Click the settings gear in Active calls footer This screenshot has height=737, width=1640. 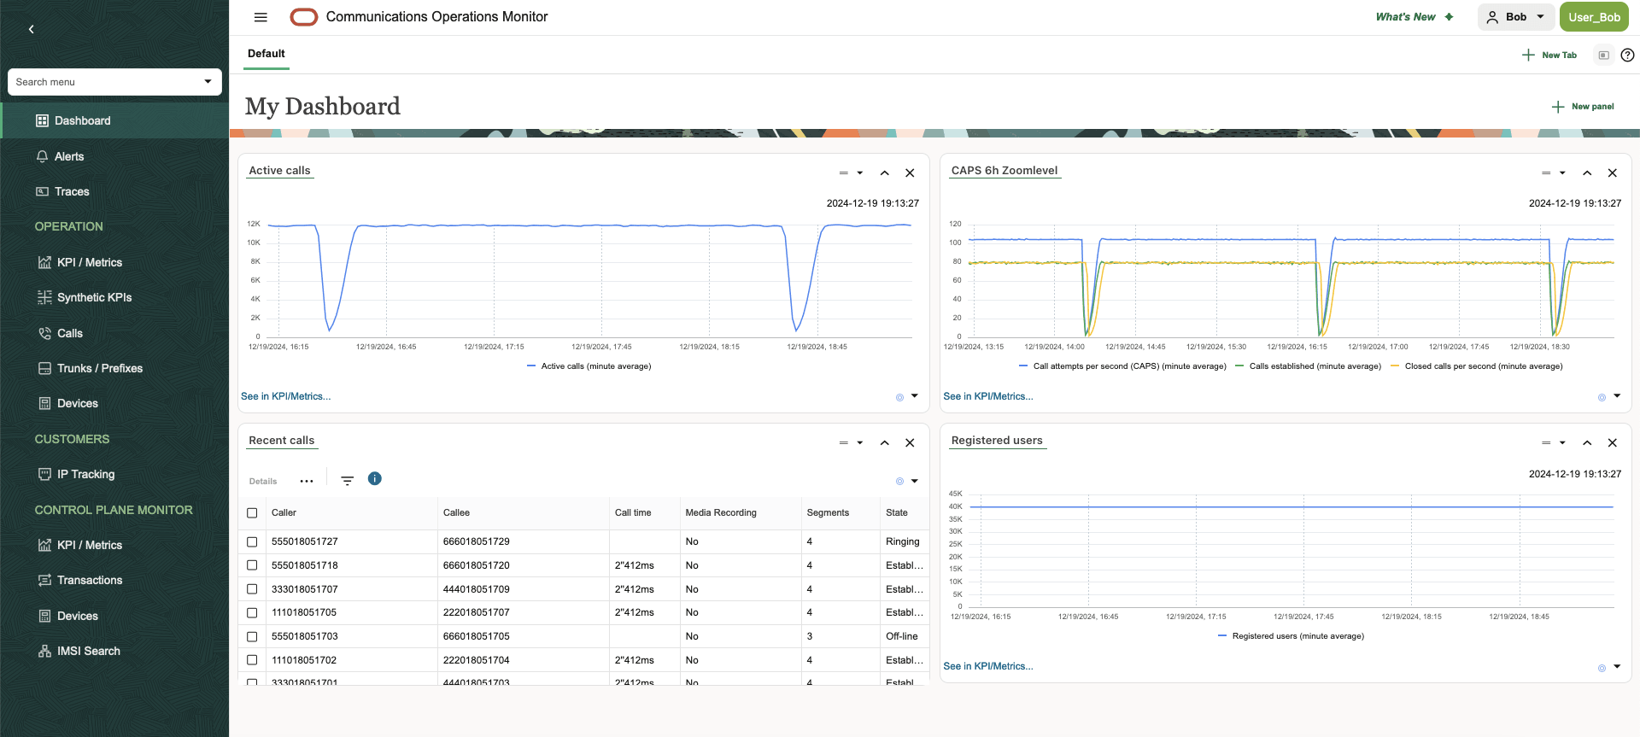899,397
